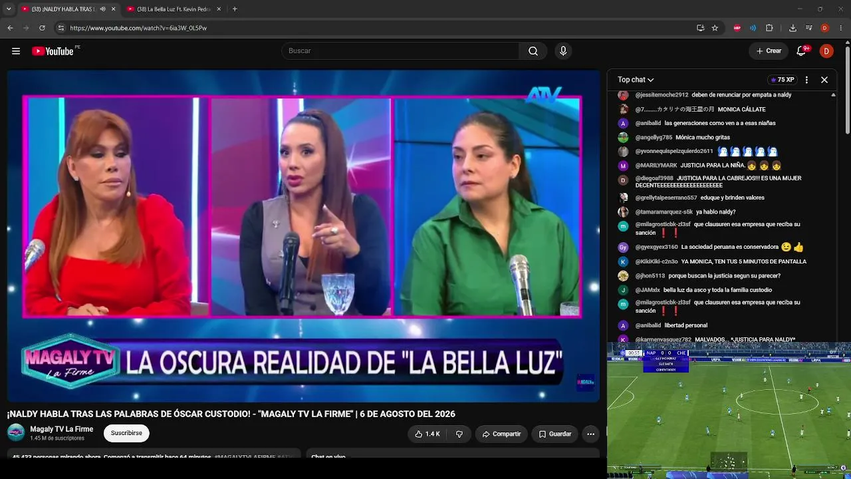
Task: Go back to previous page in browser
Action: tap(10, 28)
